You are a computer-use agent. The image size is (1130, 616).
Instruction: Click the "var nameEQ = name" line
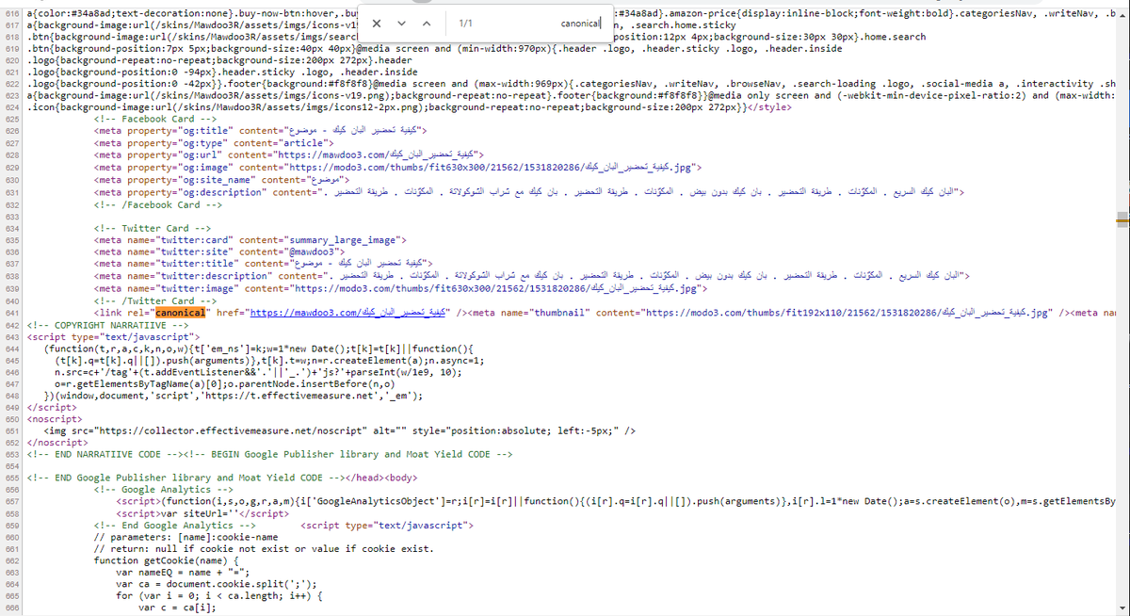point(181,573)
